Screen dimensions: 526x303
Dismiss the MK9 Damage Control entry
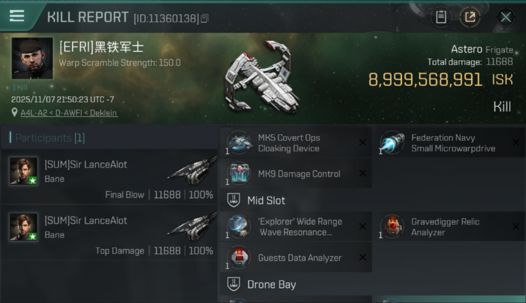click(363, 174)
